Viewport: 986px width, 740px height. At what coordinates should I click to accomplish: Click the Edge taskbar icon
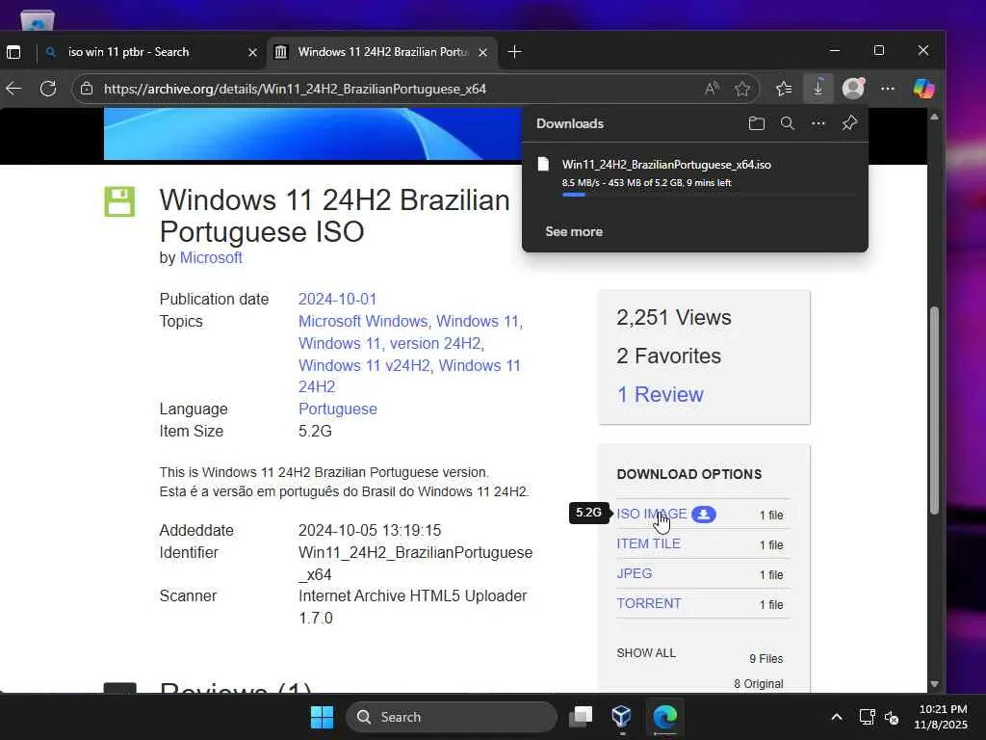tap(664, 717)
